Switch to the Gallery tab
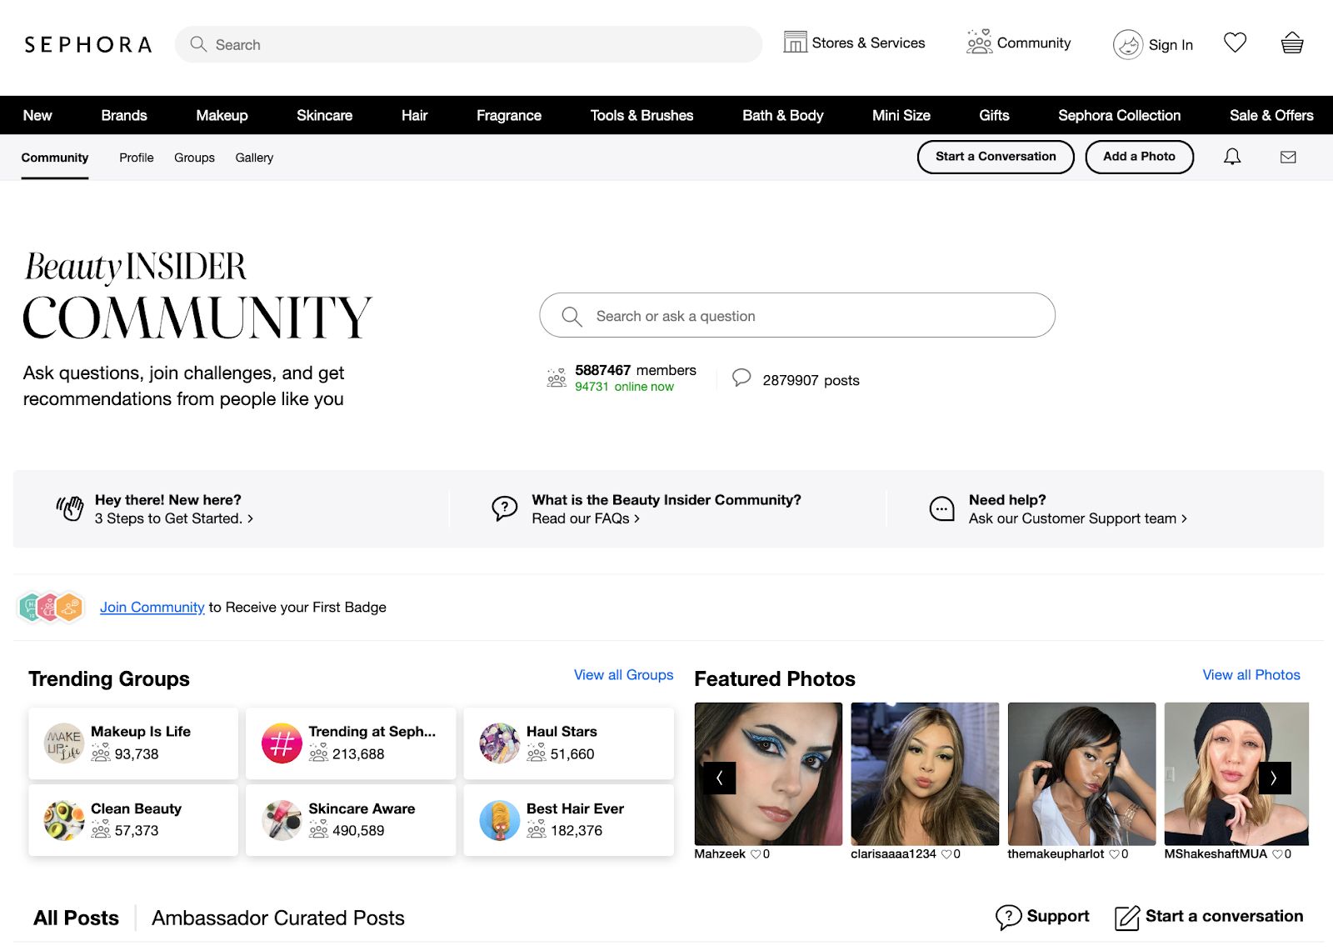 tap(254, 158)
